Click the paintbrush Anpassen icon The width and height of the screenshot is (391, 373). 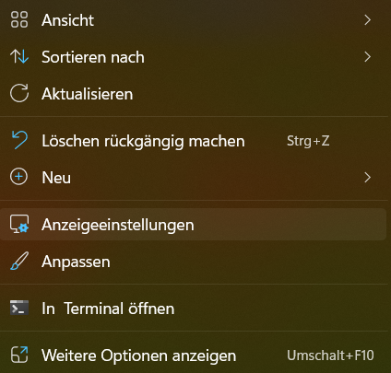point(19,261)
